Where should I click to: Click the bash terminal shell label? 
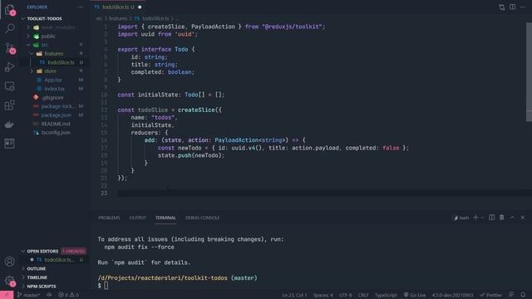tap(461, 218)
